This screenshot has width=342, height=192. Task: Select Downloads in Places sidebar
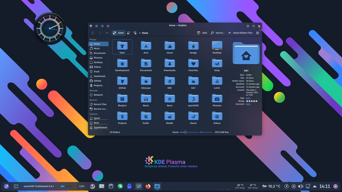[x=98, y=76]
